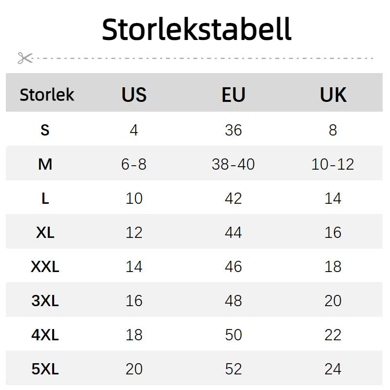Choose the 5XL size row label
The image size is (390, 390).
[x=45, y=369]
